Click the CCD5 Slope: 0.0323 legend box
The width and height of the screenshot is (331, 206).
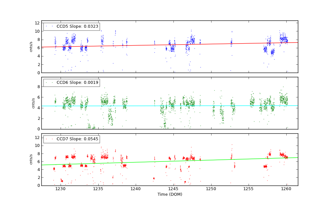coord(71,26)
